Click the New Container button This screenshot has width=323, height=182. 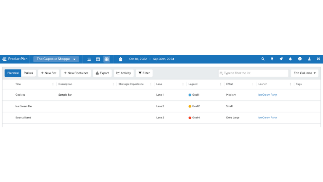click(76, 73)
